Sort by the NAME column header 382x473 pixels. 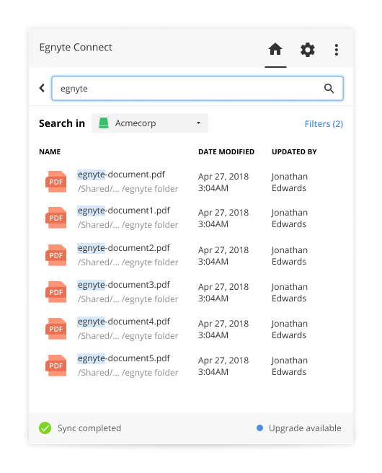click(x=50, y=151)
